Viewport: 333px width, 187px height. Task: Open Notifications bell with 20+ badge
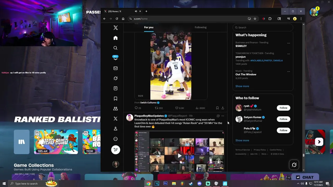click(116, 58)
